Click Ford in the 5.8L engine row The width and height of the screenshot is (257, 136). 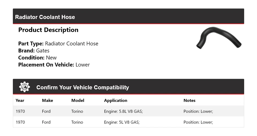pyautogui.click(x=46, y=111)
